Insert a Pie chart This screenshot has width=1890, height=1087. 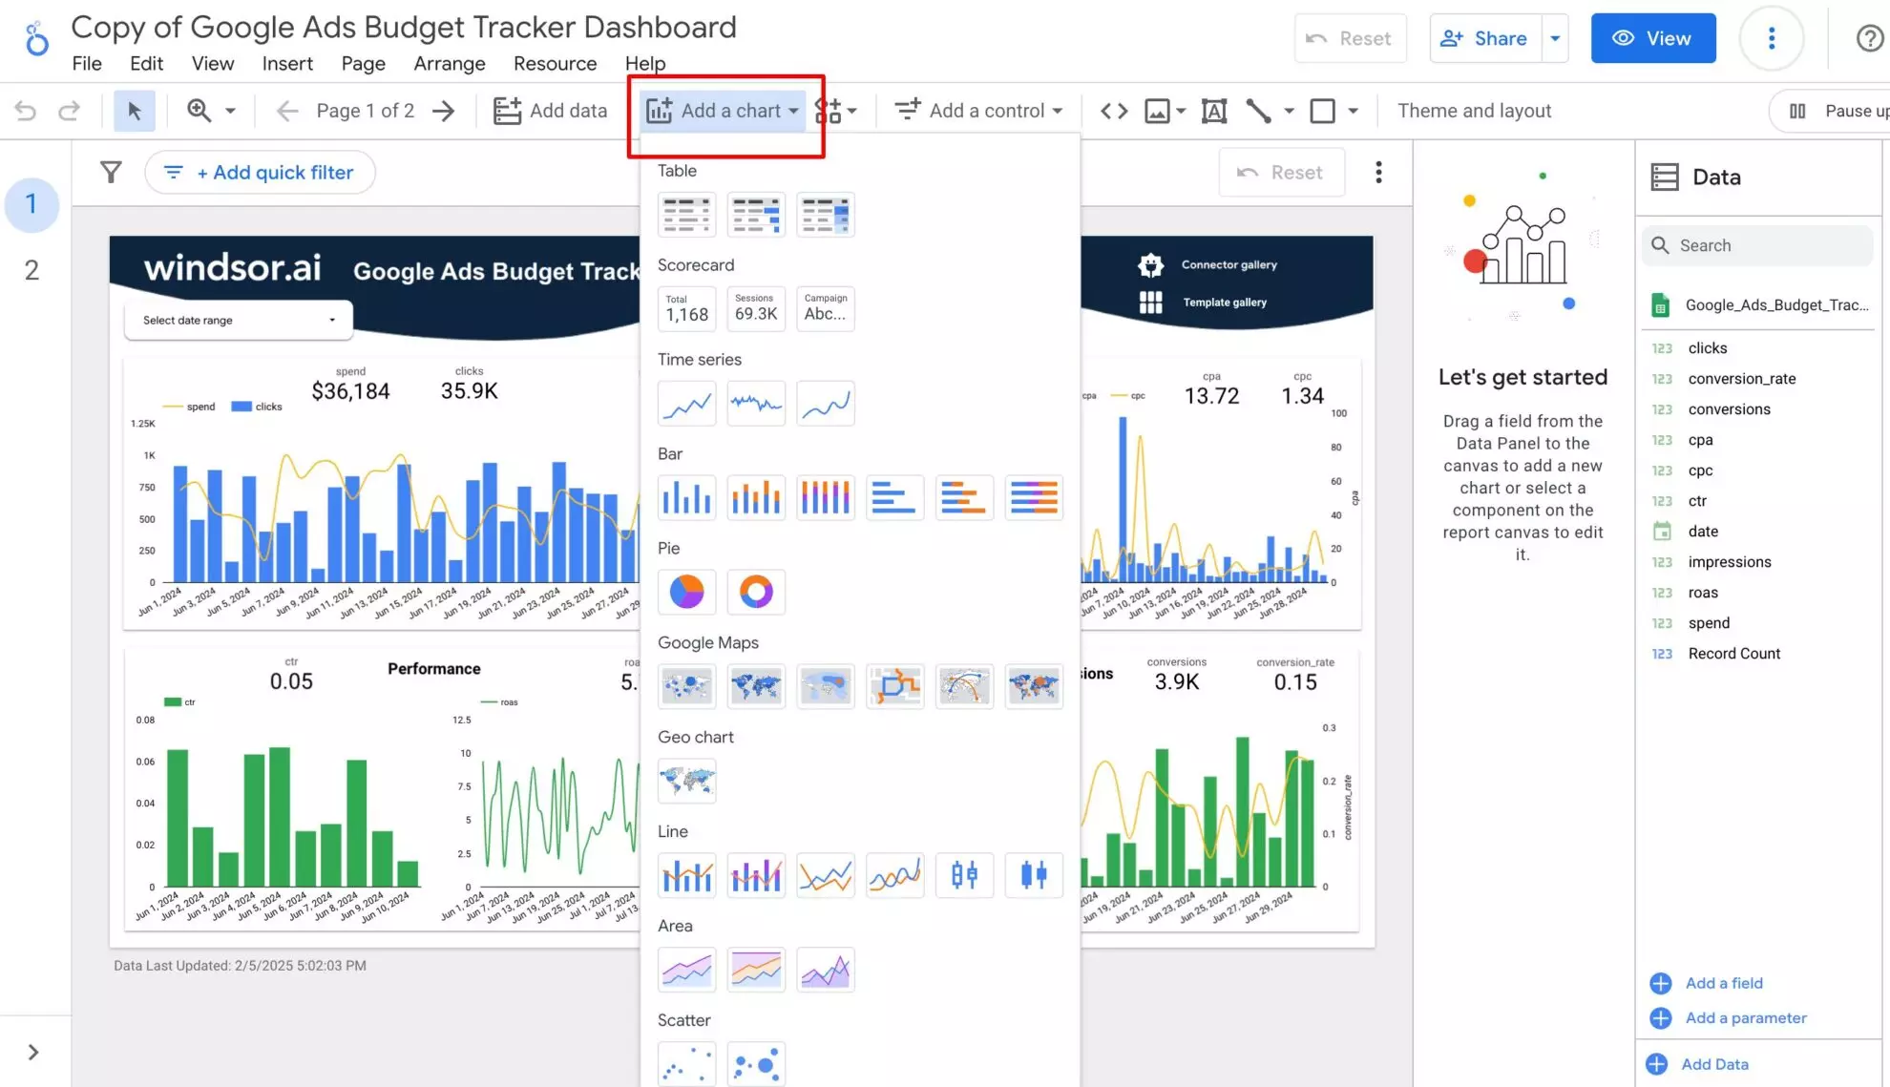coord(686,593)
